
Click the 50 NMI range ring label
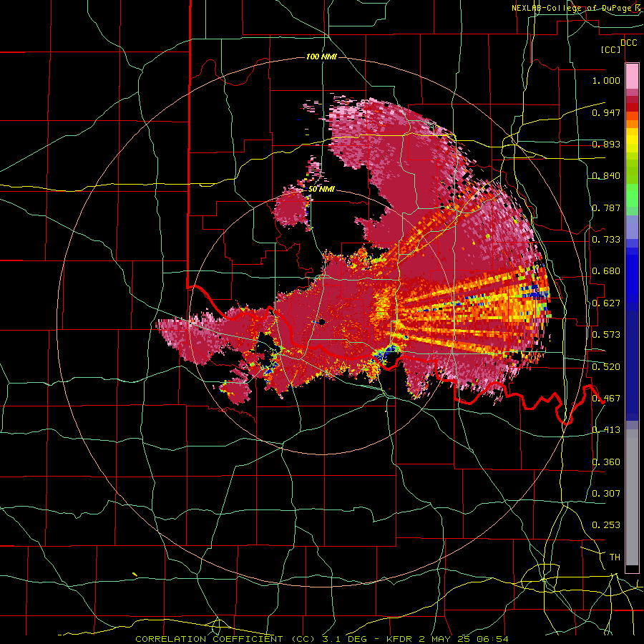point(321,190)
